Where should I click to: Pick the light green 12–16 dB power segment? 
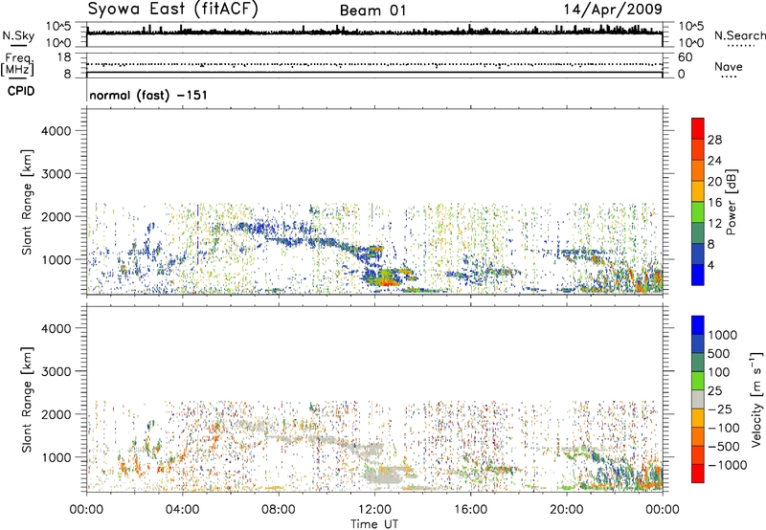click(x=698, y=212)
